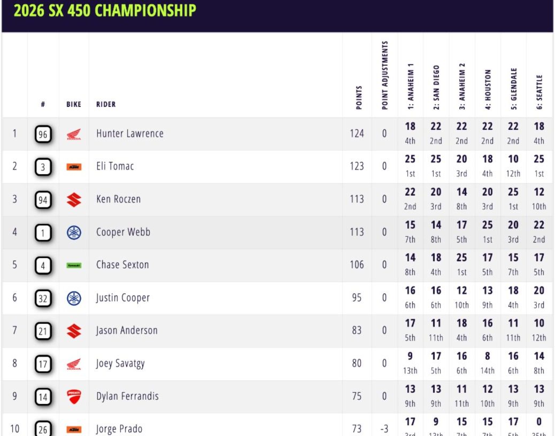Click Yamaha logo beside Cooper Webb
Image resolution: width=555 pixels, height=436 pixels.
[x=74, y=232]
